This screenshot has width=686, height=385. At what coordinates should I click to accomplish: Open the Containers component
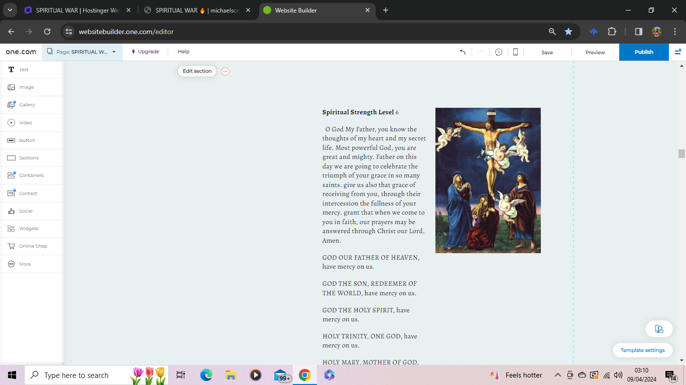(x=31, y=175)
